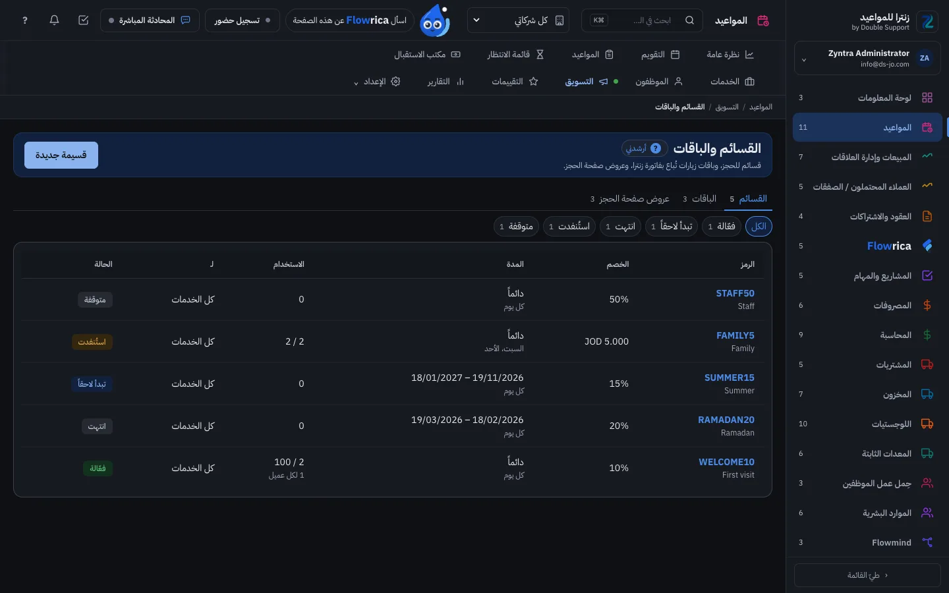Switch to the الباقات tab

click(x=699, y=198)
